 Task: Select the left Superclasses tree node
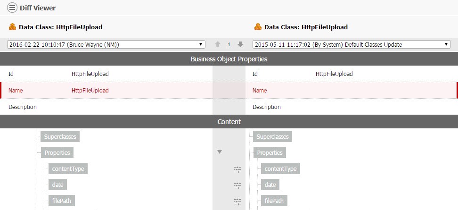pos(60,137)
